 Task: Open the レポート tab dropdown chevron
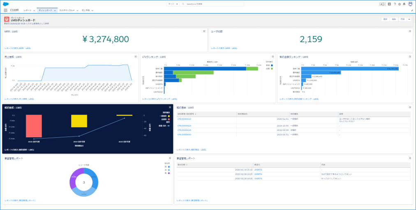click(34, 10)
